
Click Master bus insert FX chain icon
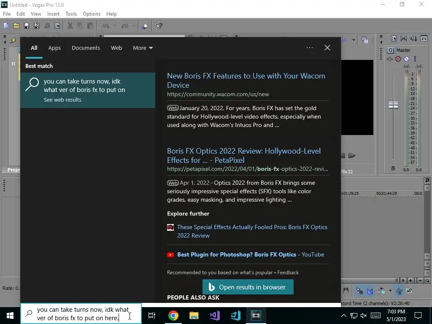click(389, 59)
